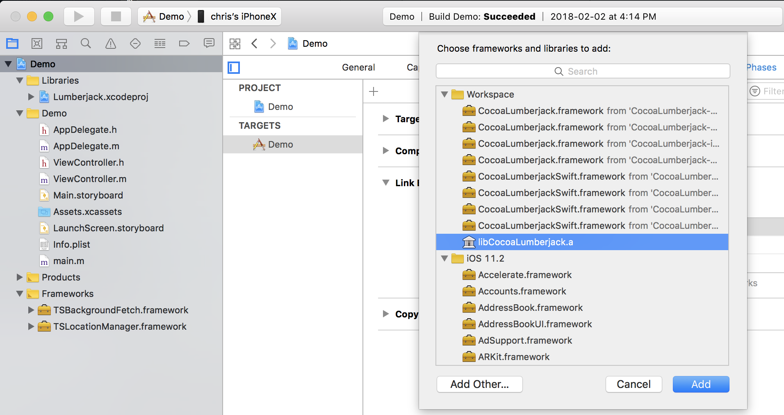Viewport: 784px width, 415px height.
Task: Click the build phases Filter field
Action: coord(766,91)
